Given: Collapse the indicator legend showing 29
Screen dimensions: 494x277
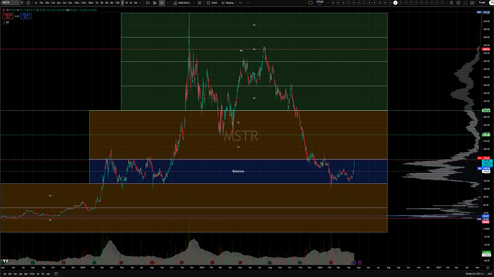Looking at the screenshot, I should click(x=6, y=22).
